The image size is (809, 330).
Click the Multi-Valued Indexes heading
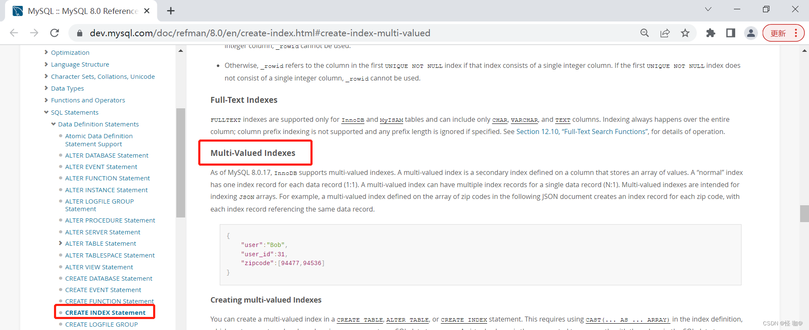click(x=253, y=153)
